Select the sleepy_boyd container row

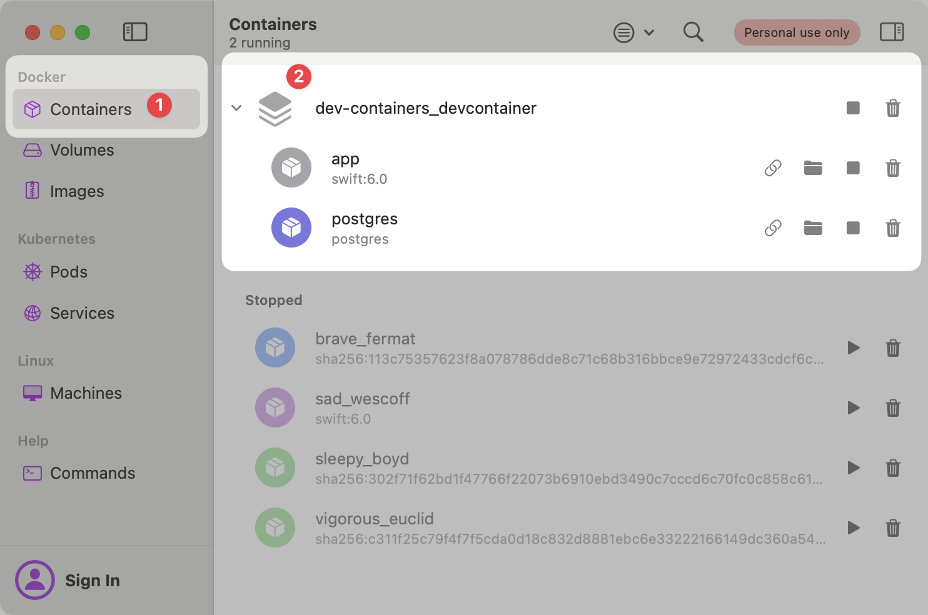pyautogui.click(x=538, y=468)
